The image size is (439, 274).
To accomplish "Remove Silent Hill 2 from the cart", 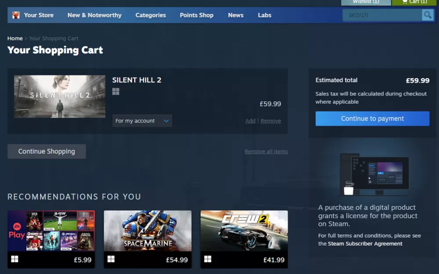I will point(271,121).
